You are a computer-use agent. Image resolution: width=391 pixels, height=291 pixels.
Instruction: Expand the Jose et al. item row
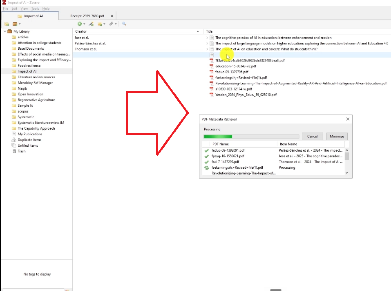[207, 38]
